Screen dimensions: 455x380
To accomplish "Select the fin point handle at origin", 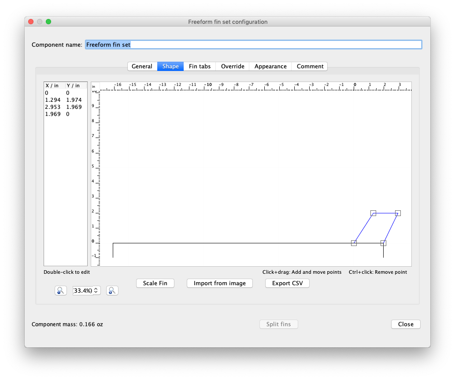I will [x=354, y=243].
